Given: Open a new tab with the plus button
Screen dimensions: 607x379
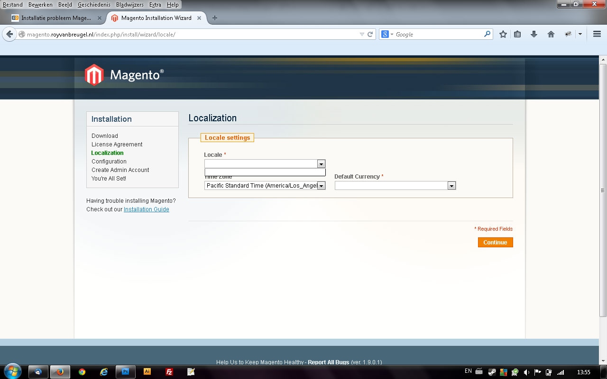Looking at the screenshot, I should tap(215, 18).
